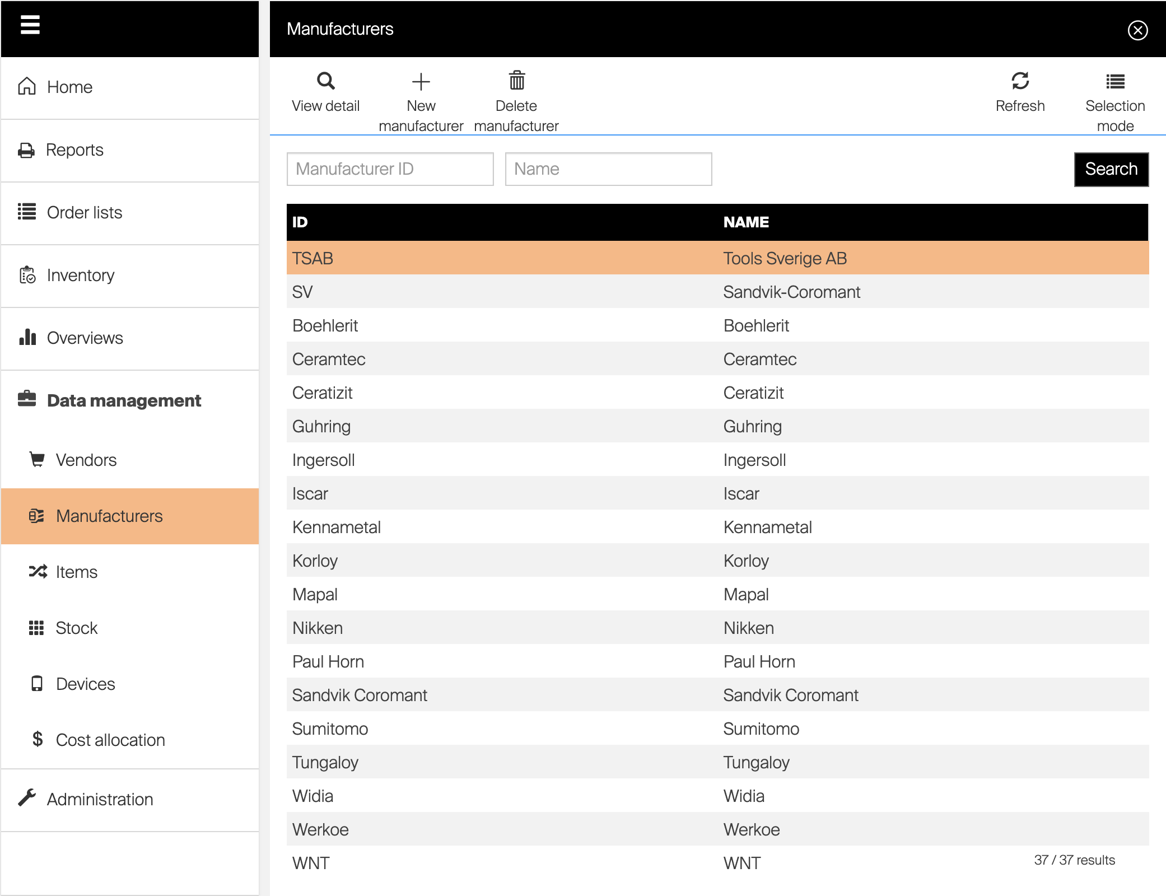Focus the Manufacturer ID input field

pos(390,169)
